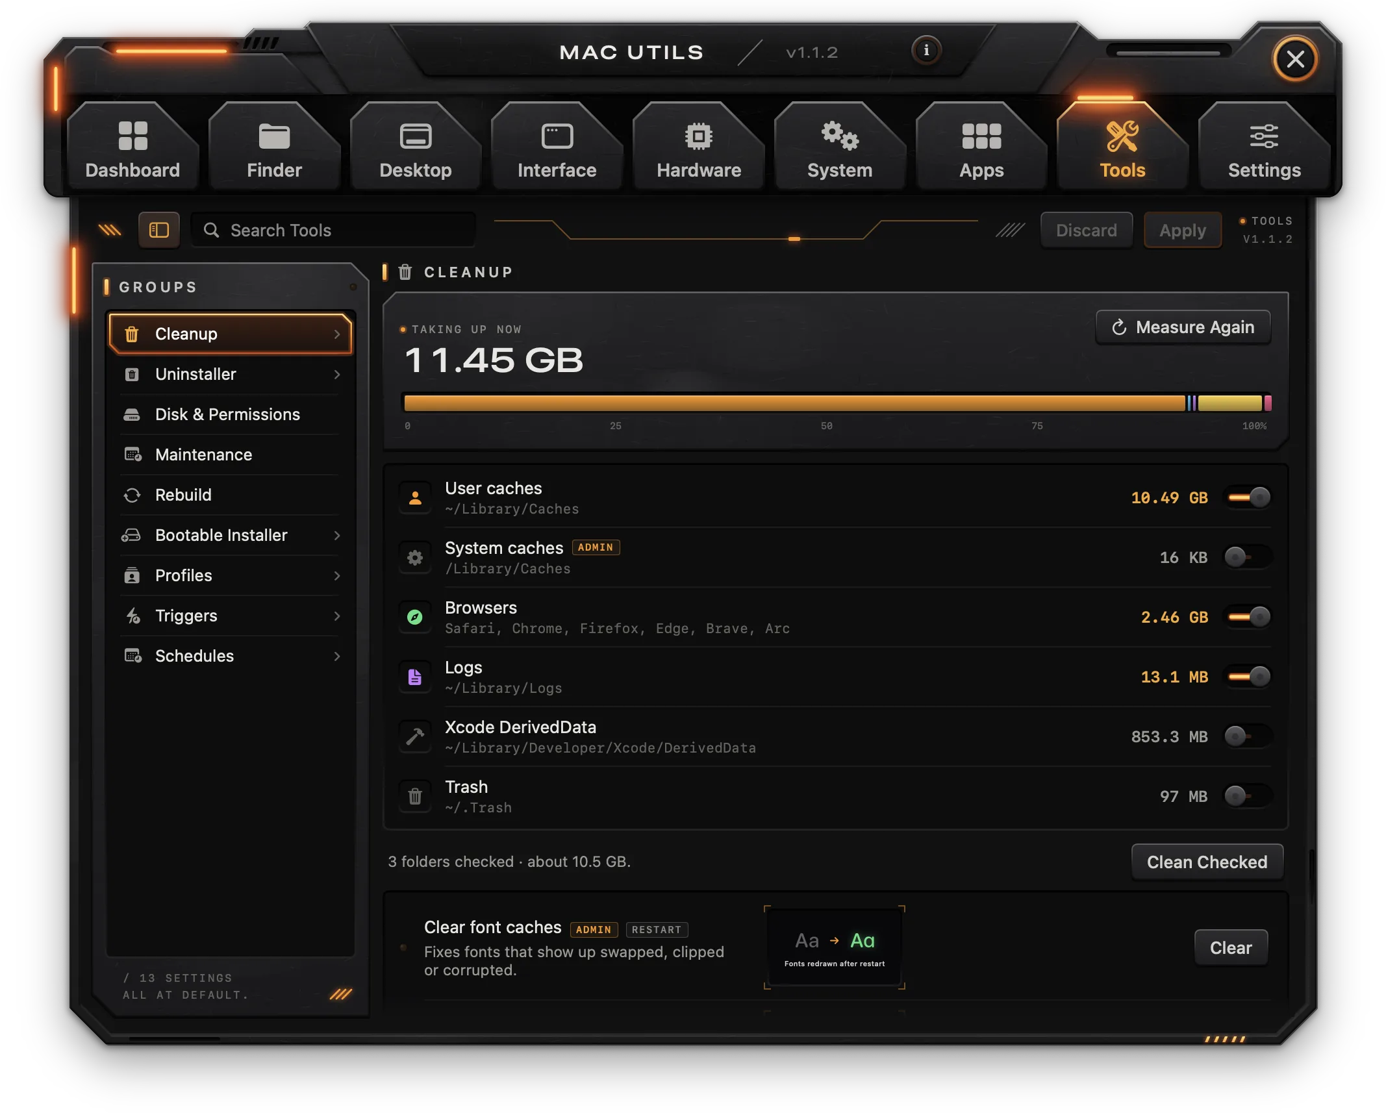This screenshot has width=1386, height=1113.
Task: Click the Clean Checked button
Action: tap(1207, 862)
